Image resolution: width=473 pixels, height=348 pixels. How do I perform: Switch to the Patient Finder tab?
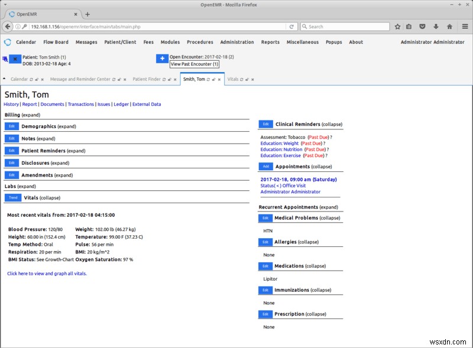point(146,79)
